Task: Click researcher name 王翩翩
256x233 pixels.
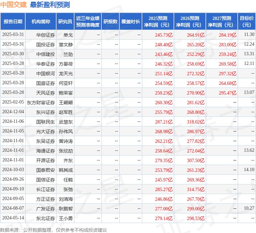Action: coord(66,103)
